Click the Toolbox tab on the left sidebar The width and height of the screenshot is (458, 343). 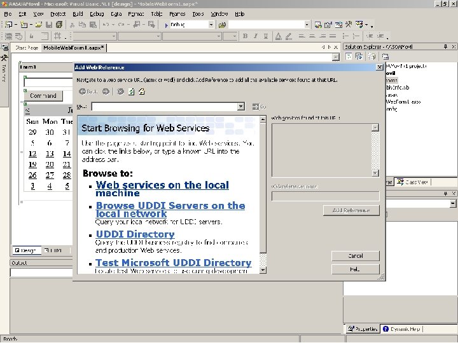[4, 69]
